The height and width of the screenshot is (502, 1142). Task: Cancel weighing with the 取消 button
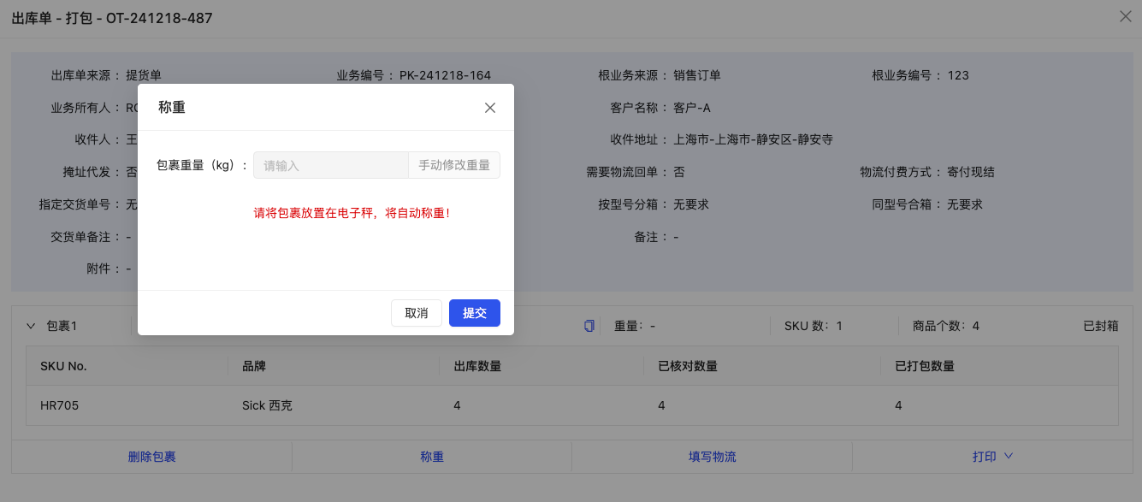(x=417, y=313)
